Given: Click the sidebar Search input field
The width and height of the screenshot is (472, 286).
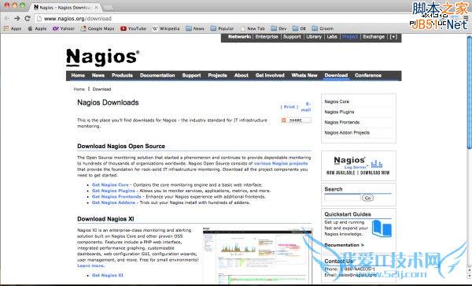Looking at the screenshot, I should pyautogui.click(x=342, y=198).
